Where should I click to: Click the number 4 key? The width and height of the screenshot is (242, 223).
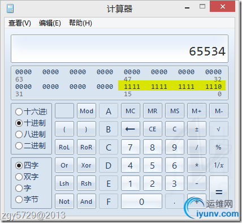point(131,165)
